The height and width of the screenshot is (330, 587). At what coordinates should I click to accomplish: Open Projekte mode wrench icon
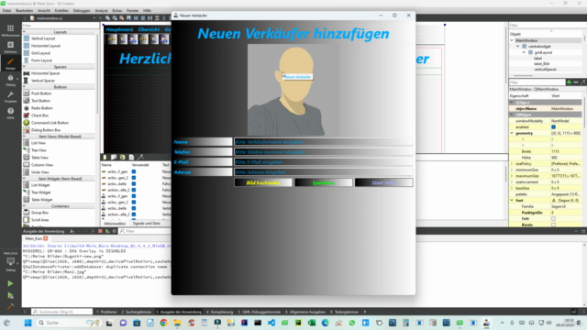[x=10, y=96]
